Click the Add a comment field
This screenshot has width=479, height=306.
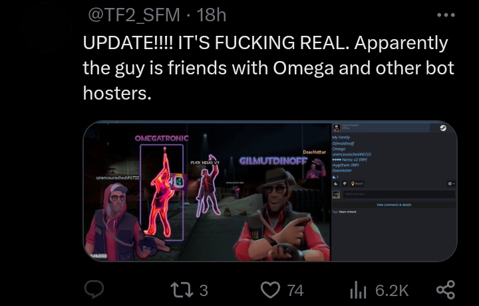click(x=399, y=194)
